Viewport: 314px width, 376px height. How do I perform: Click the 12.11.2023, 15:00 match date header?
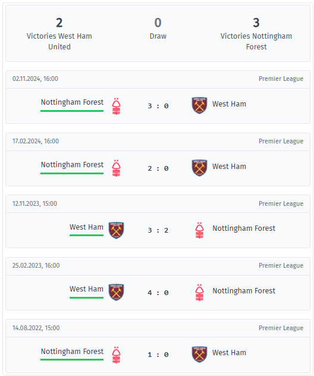[x=34, y=203]
